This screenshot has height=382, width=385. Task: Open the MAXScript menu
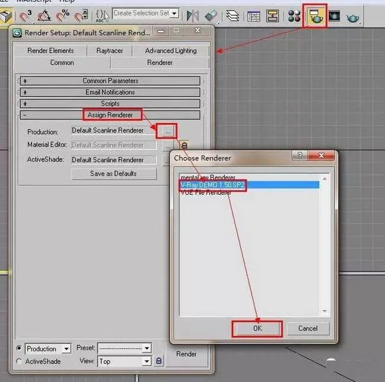(x=34, y=1)
